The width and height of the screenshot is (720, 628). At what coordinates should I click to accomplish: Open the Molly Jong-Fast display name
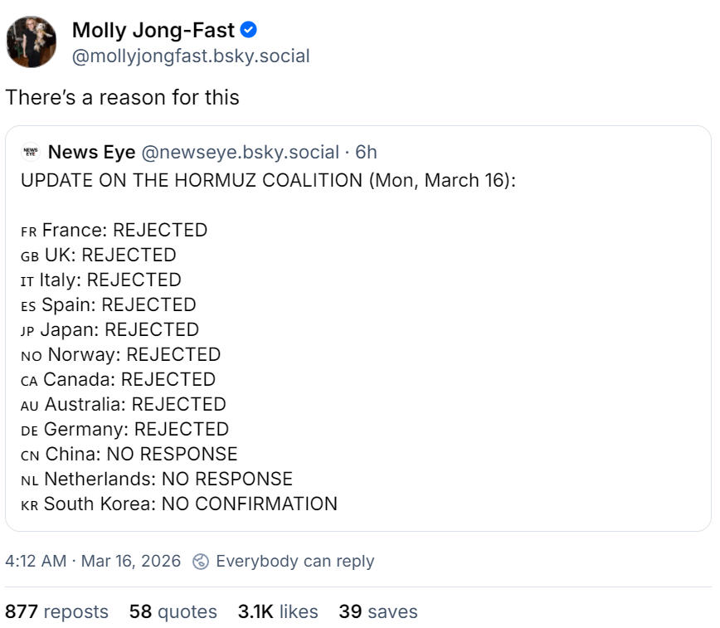[153, 32]
